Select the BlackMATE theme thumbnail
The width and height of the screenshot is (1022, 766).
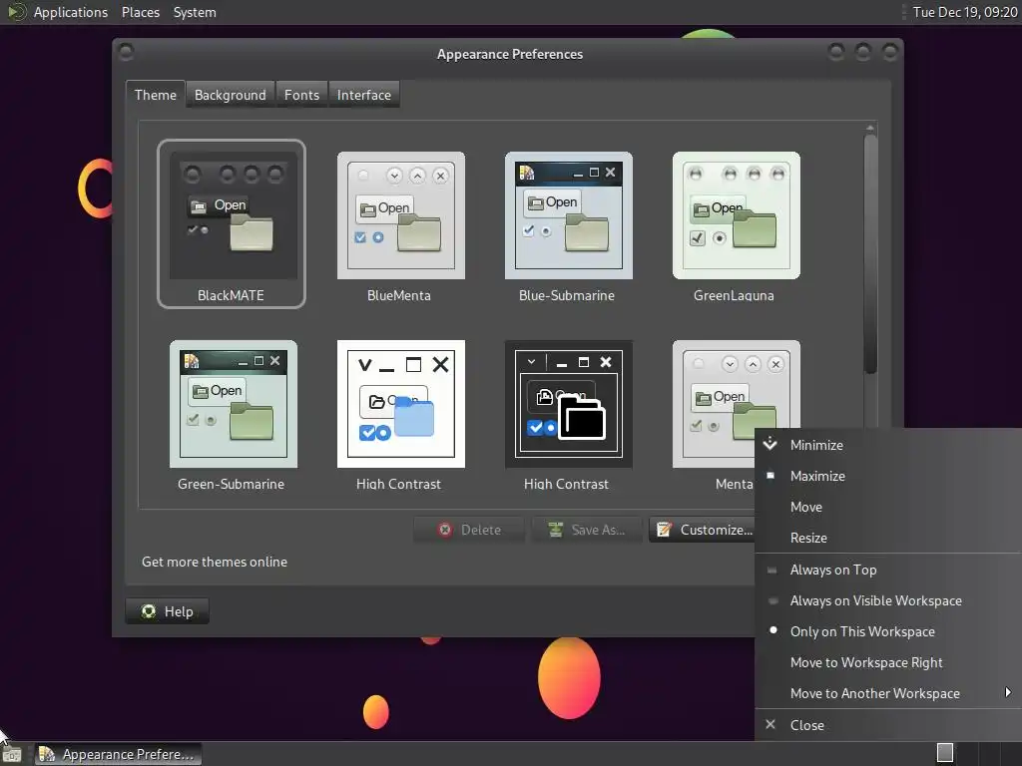tap(232, 223)
